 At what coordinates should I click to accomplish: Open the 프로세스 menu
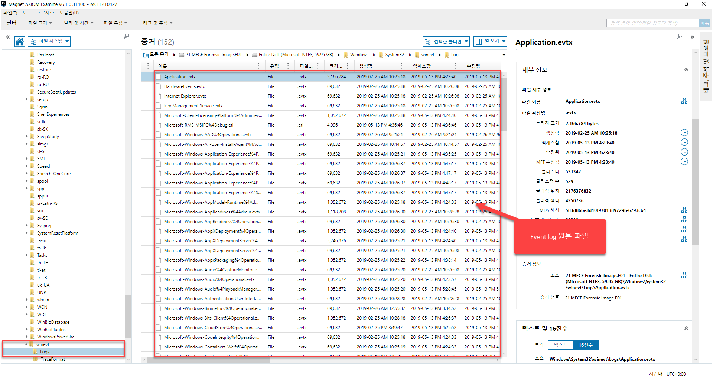45,13
